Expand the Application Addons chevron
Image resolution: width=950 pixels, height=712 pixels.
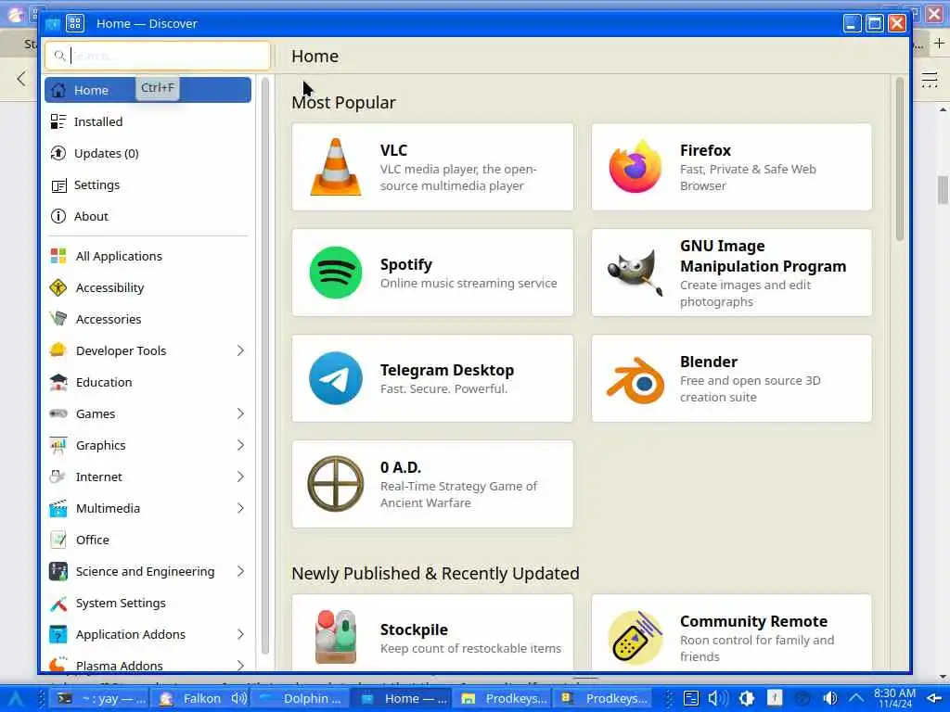click(240, 634)
